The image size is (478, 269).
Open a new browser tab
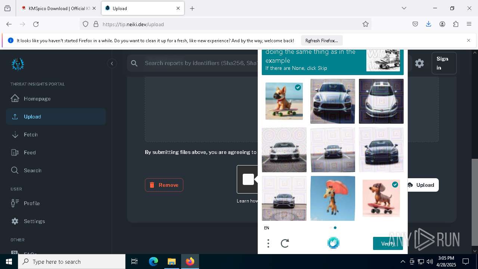tap(192, 8)
